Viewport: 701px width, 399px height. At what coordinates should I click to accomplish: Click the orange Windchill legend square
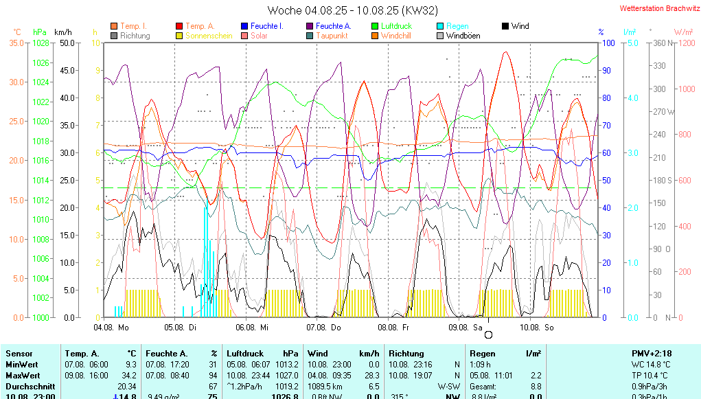375,36
